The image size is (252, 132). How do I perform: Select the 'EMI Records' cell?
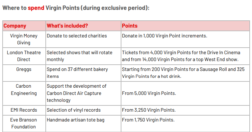[x=24, y=110]
